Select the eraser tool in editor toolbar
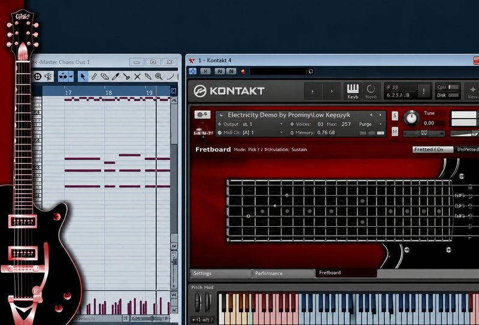This screenshot has height=325, width=479. [104, 77]
